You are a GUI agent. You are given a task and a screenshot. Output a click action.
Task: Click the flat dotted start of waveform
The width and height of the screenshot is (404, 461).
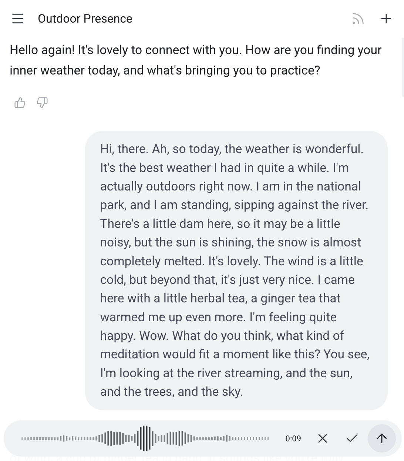[x=37, y=439]
